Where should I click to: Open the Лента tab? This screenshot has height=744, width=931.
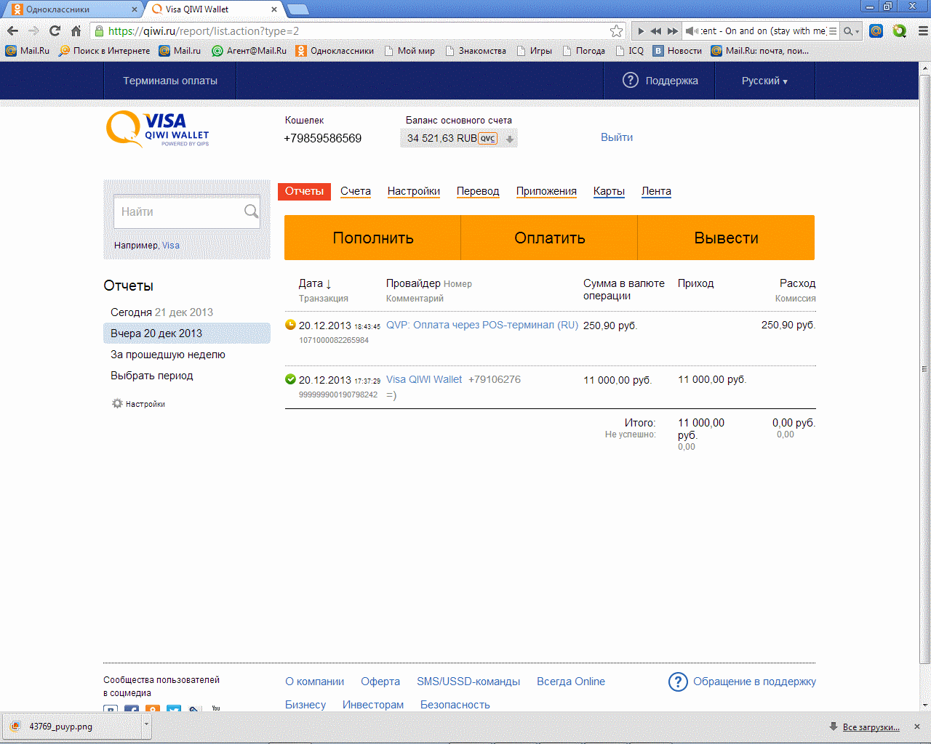[656, 191]
